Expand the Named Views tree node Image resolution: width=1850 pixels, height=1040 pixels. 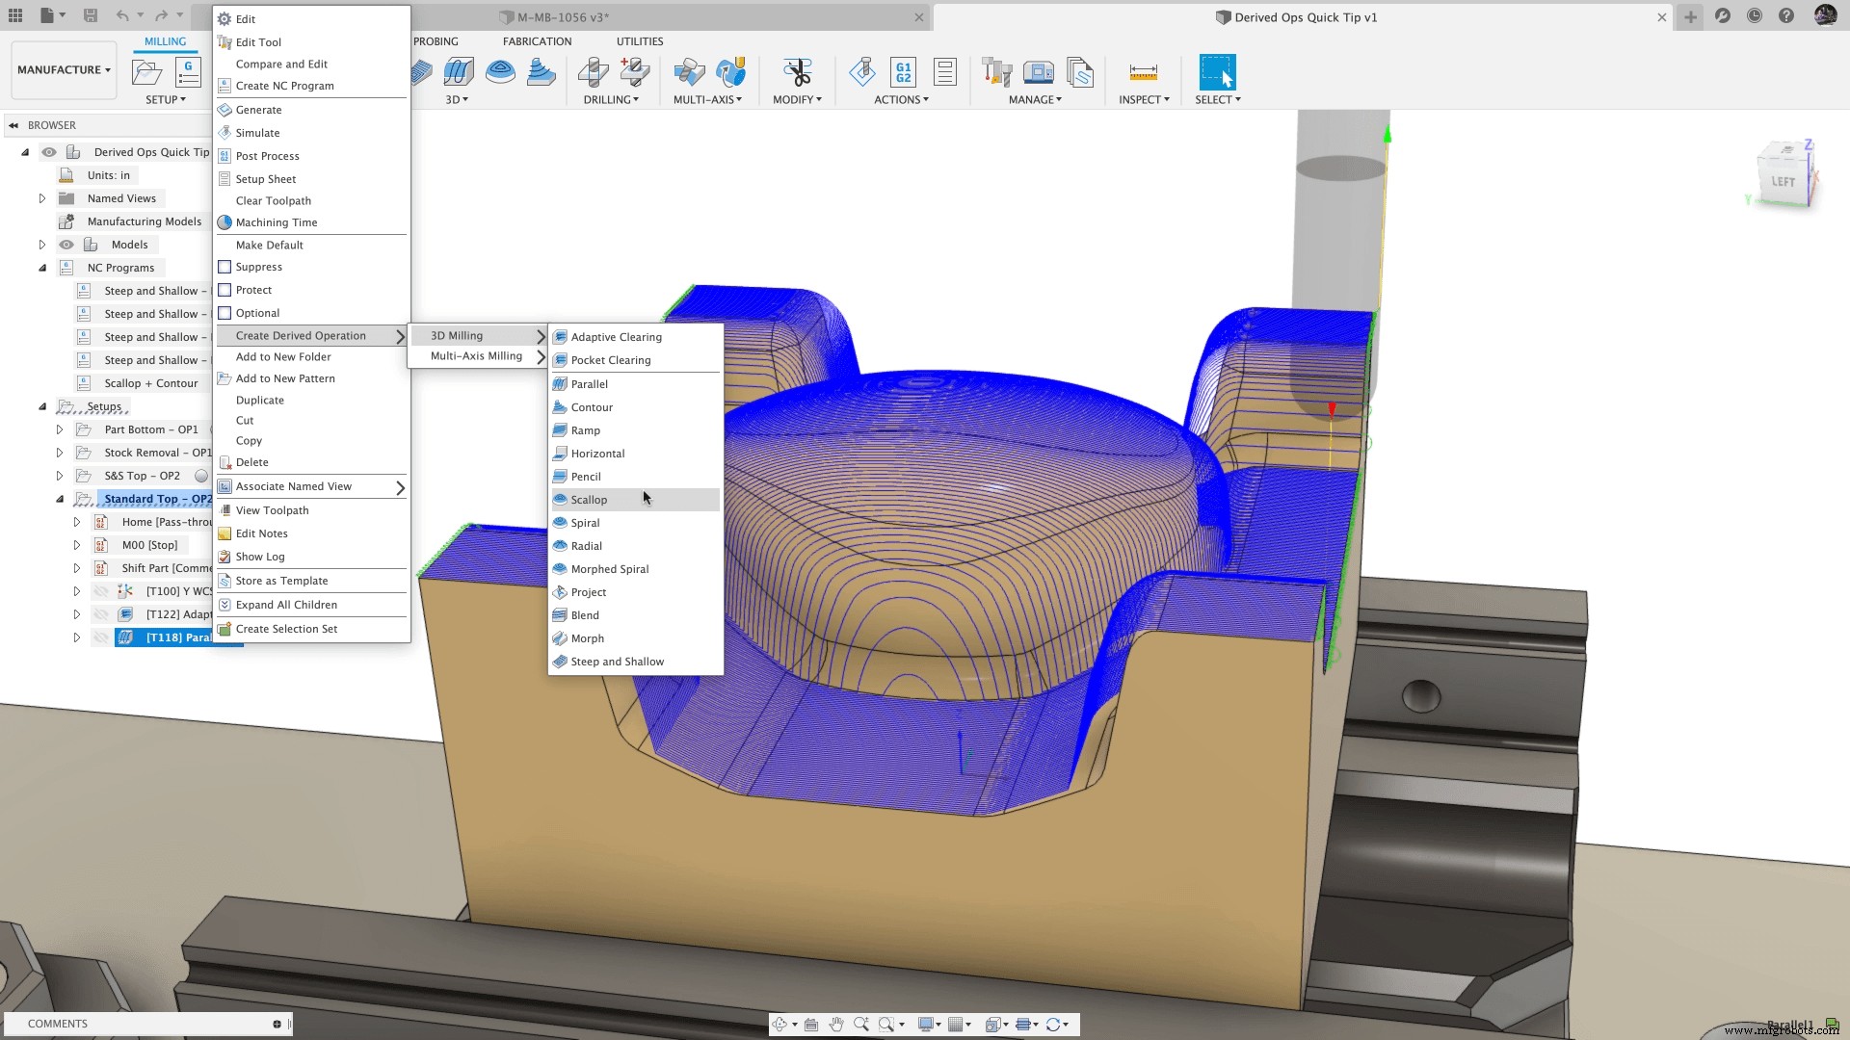[x=42, y=198]
